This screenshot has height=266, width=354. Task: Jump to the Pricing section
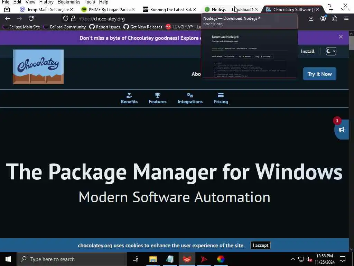pos(221,98)
